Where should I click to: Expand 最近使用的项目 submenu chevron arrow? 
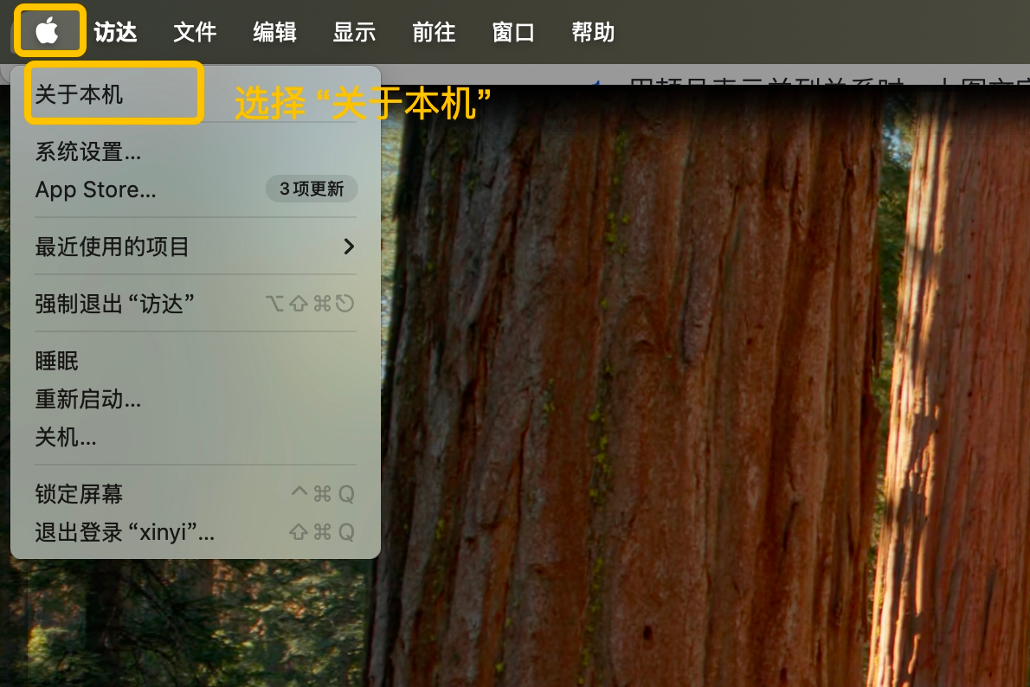[x=349, y=247]
